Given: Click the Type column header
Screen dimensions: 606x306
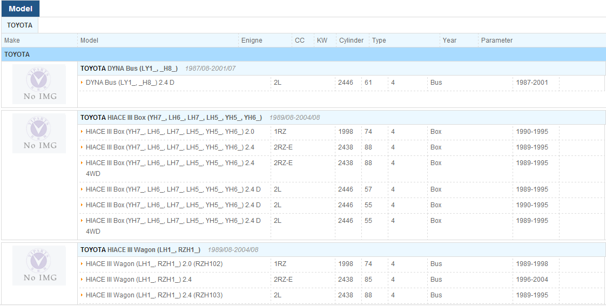Looking at the screenshot, I should [379, 40].
